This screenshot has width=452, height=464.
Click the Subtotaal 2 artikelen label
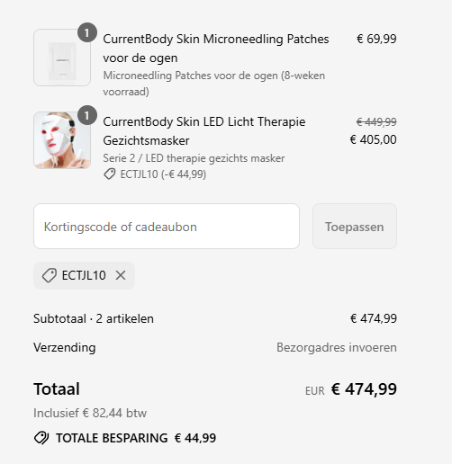coord(94,318)
